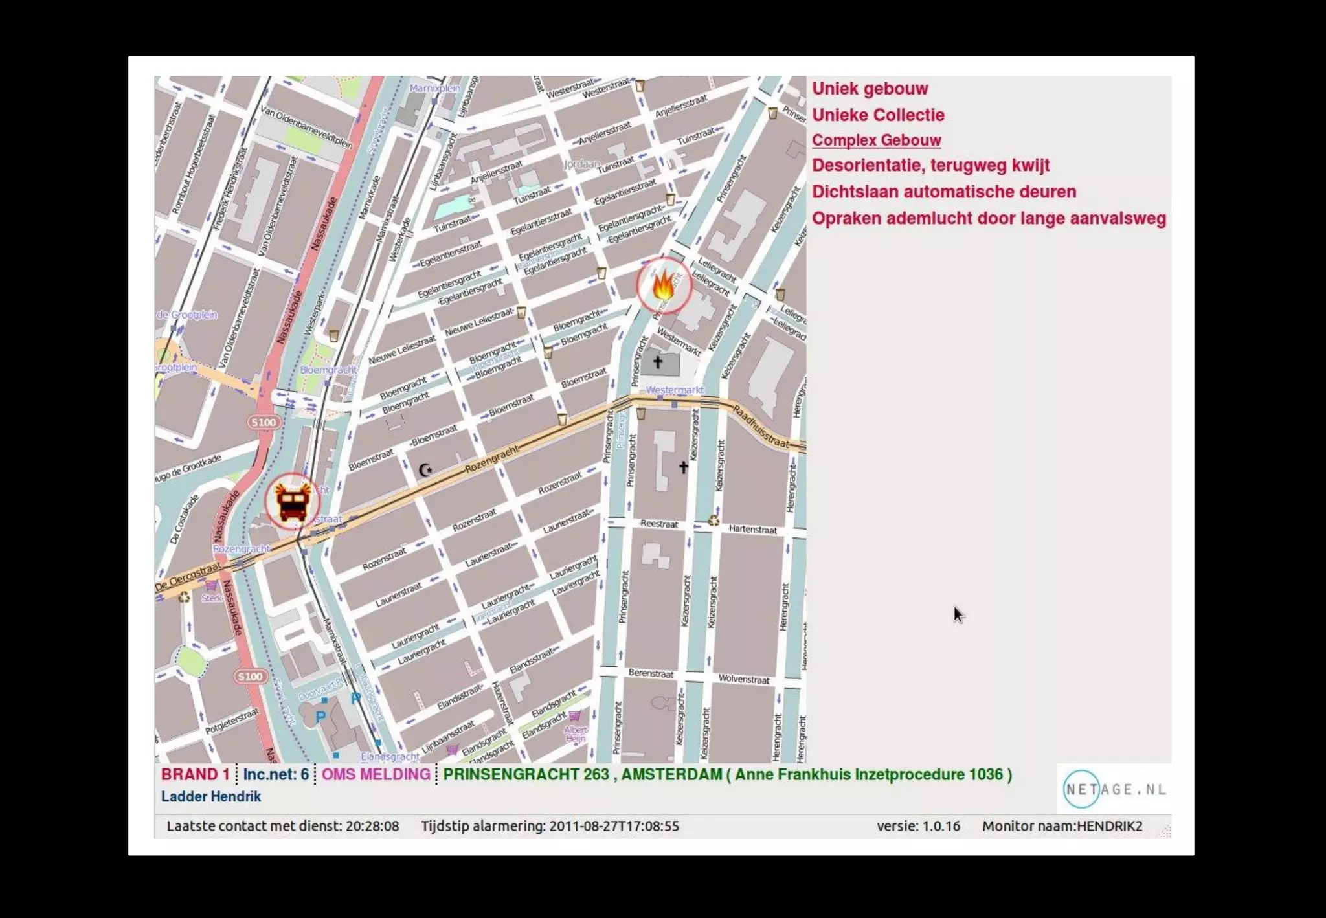The height and width of the screenshot is (918, 1326).
Task: Select the Unieke Collectie risk item
Action: click(x=878, y=115)
